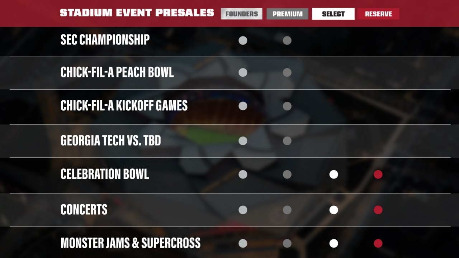Click SEC Championship Premium dot
The width and height of the screenshot is (459, 258).
pyautogui.click(x=287, y=40)
